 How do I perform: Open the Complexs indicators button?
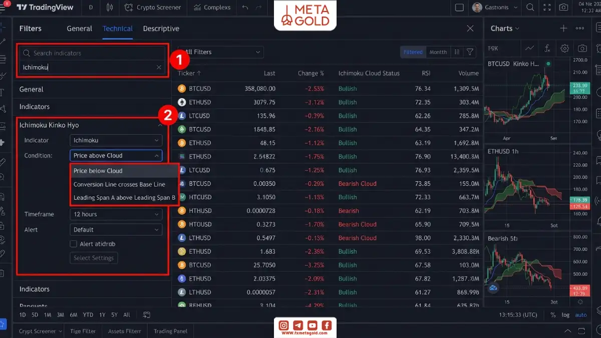[x=212, y=8]
